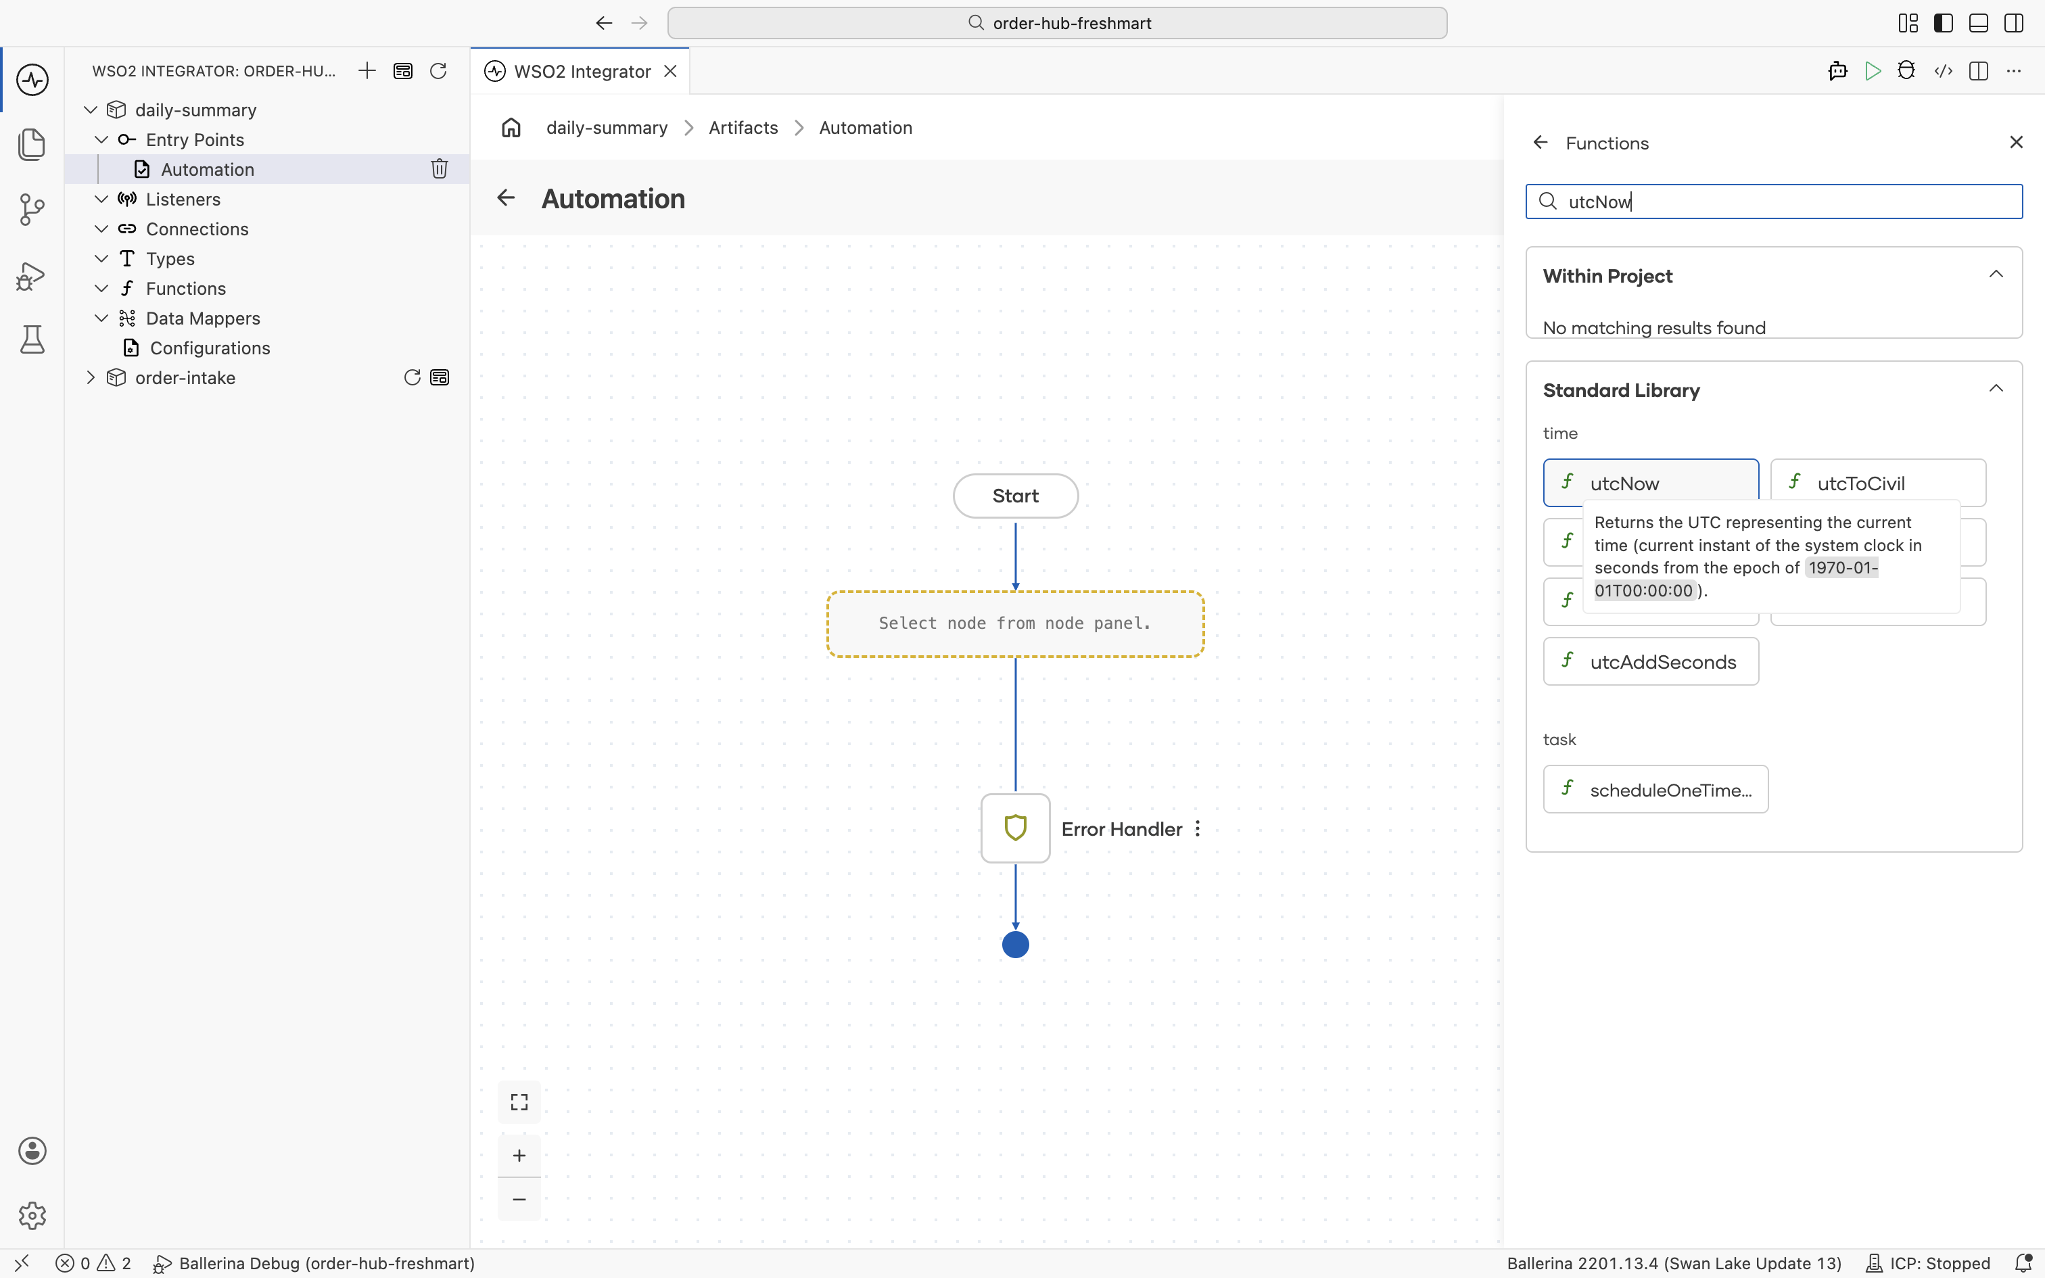This screenshot has width=2045, height=1278.
Task: Click the Artifacts breadcrumb item
Action: click(743, 128)
